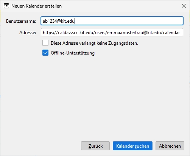The image size is (190, 156).
Task: Start search with Kalender suchen button
Action: [132, 146]
